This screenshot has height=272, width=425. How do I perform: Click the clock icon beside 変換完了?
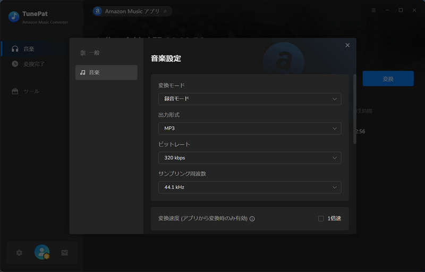15,64
